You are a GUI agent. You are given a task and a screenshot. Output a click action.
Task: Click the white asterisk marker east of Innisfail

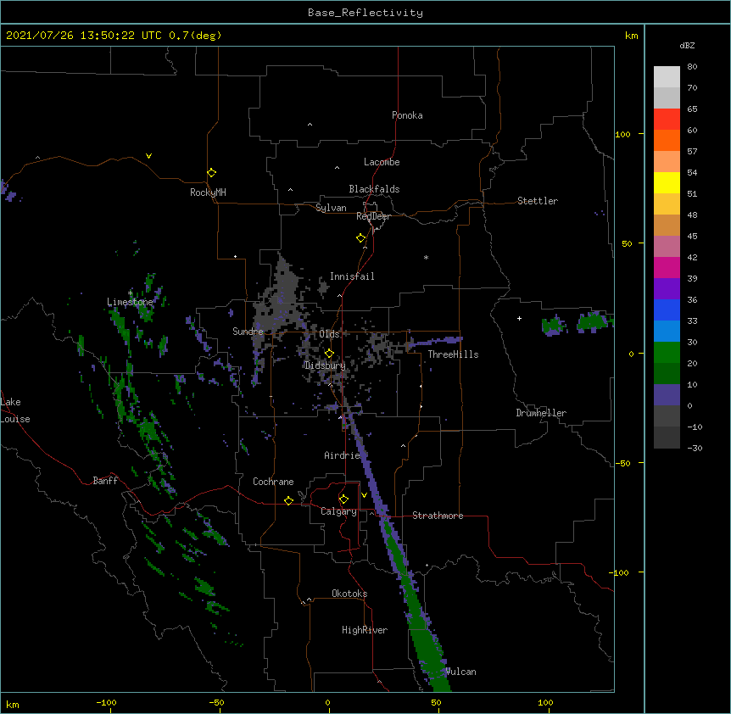click(x=426, y=257)
